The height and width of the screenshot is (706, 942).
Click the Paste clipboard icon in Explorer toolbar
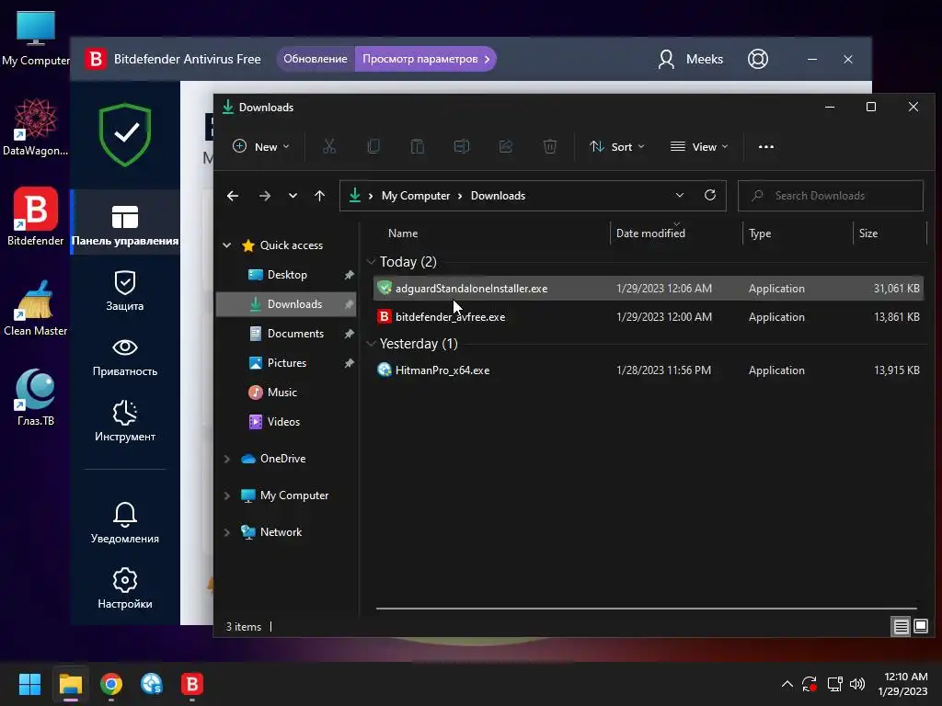pyautogui.click(x=418, y=146)
